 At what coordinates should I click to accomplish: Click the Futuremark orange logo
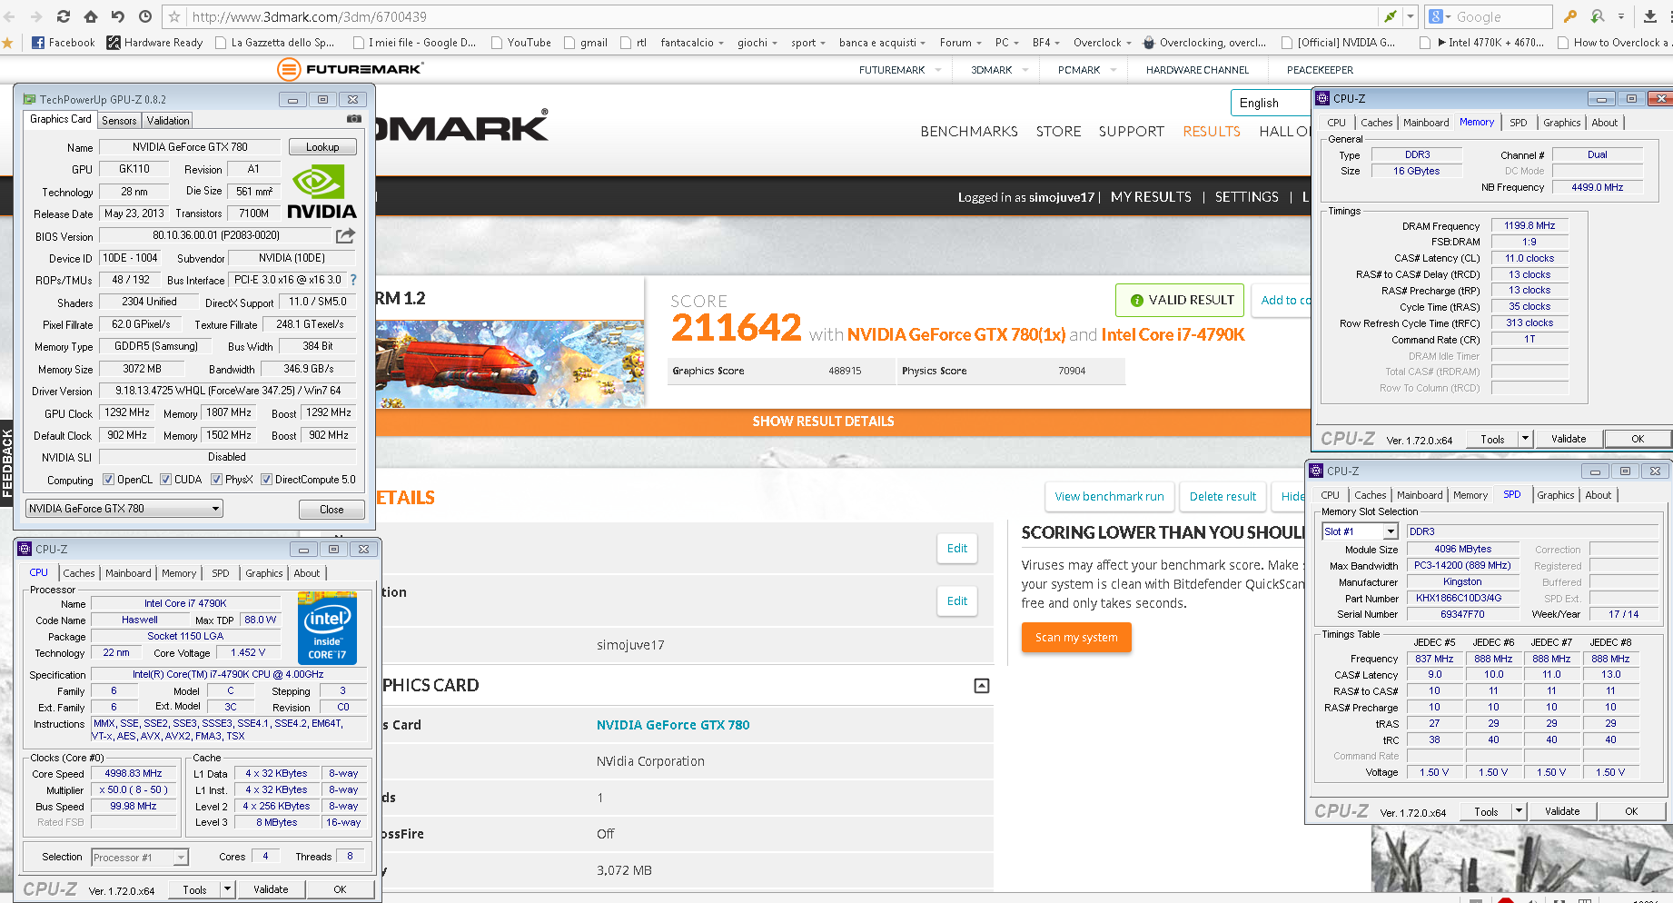tap(289, 69)
